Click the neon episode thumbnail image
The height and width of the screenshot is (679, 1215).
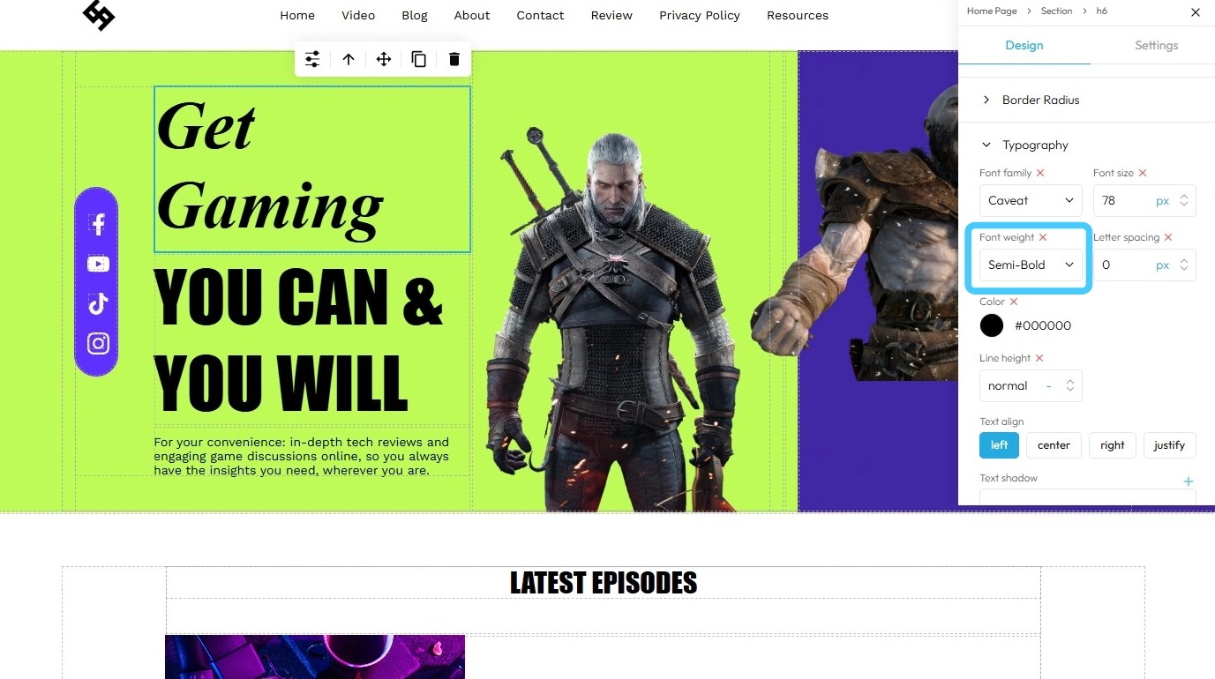coord(315,657)
